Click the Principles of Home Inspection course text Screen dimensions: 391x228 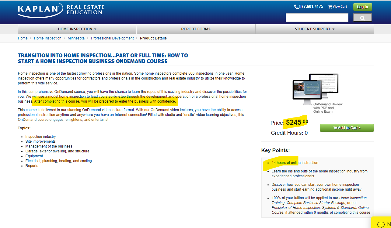320,210
